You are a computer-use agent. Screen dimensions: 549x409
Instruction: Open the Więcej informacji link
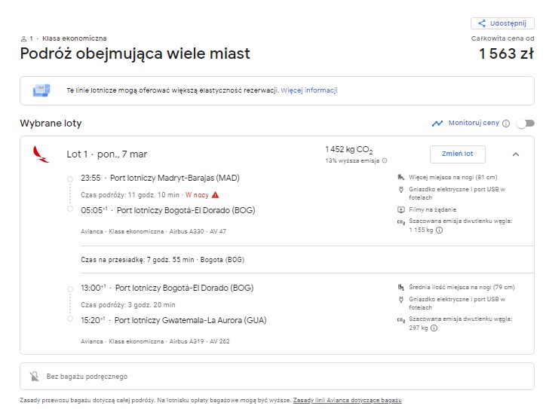tap(309, 90)
